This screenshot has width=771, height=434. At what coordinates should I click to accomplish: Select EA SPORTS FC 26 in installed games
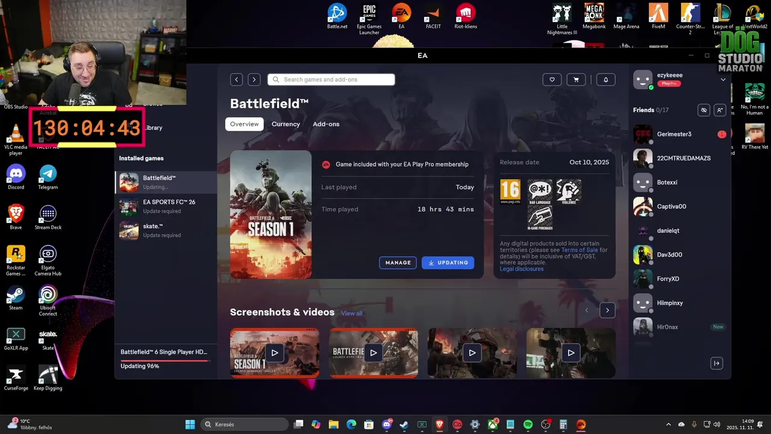tap(166, 206)
